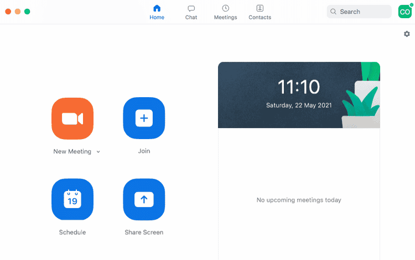The image size is (415, 260).
Task: Open the CO profile avatar
Action: [x=405, y=12]
